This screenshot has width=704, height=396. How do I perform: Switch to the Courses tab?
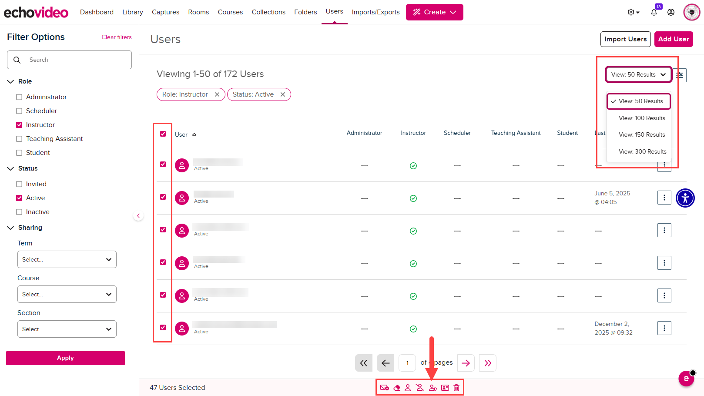tap(230, 12)
